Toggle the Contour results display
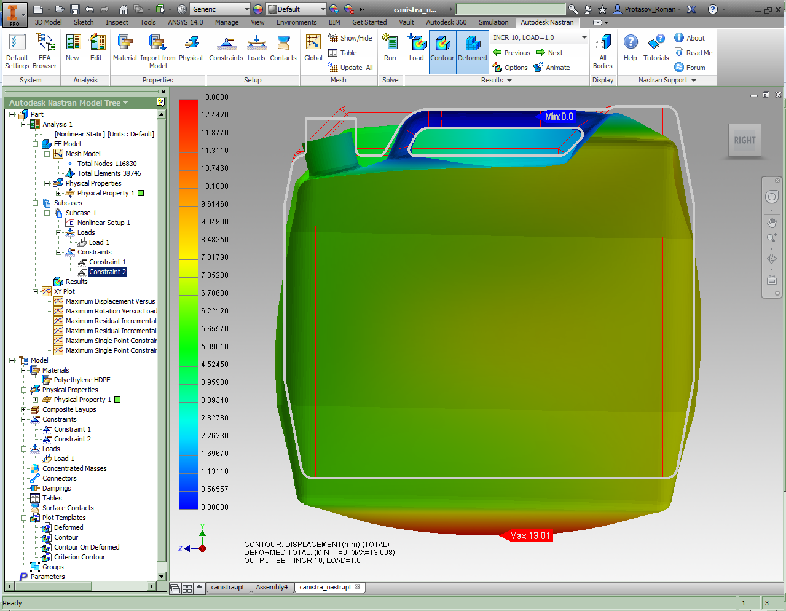786x611 pixels. pos(442,49)
